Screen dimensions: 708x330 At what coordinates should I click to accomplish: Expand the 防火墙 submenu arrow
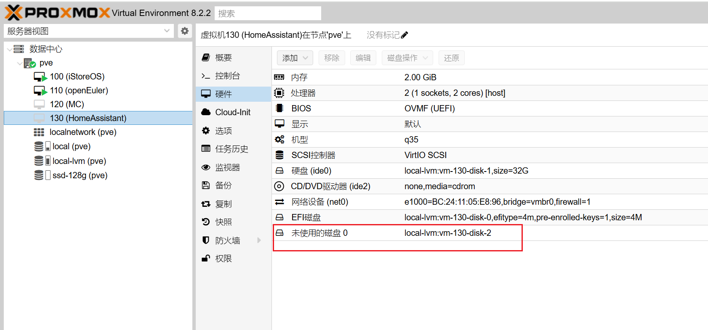pyautogui.click(x=259, y=240)
